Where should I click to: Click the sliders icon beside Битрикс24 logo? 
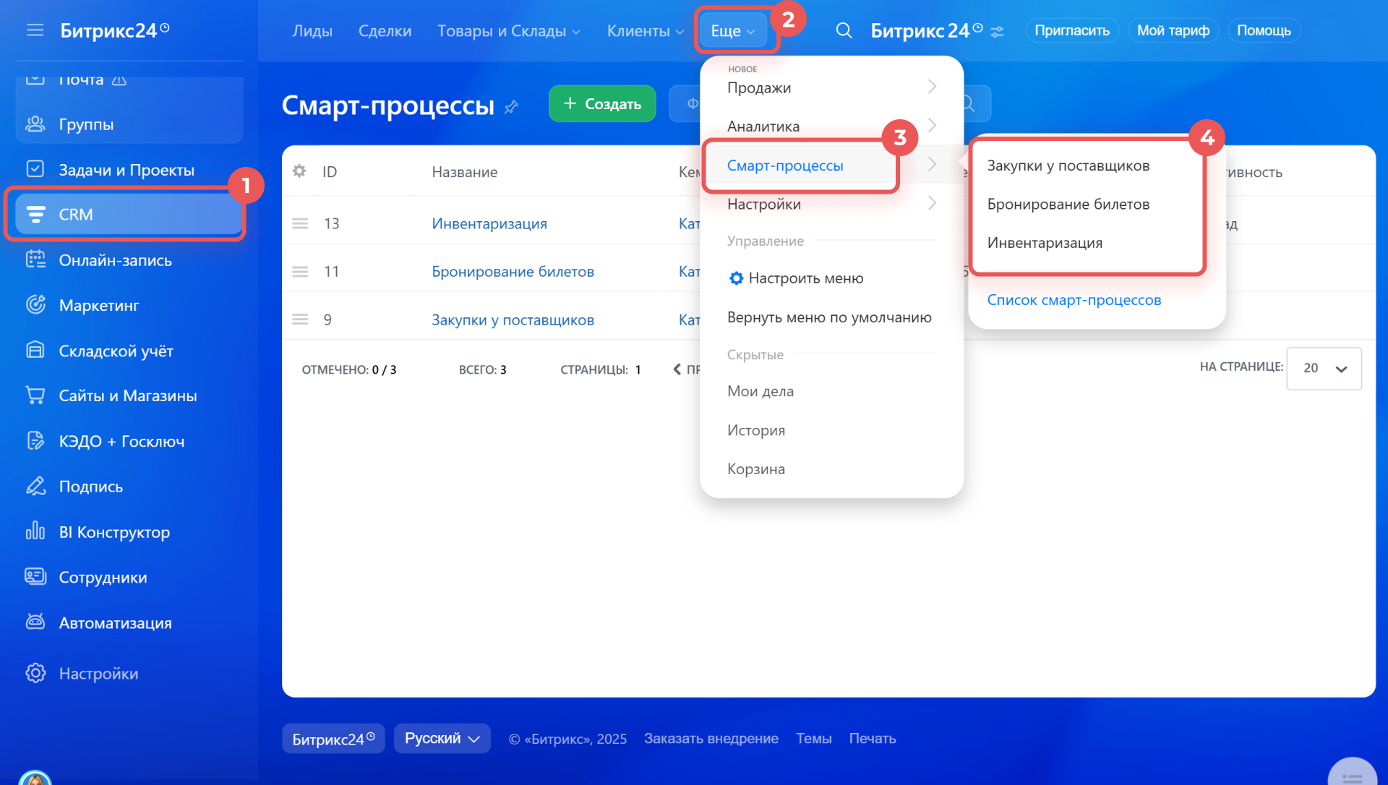coord(998,32)
